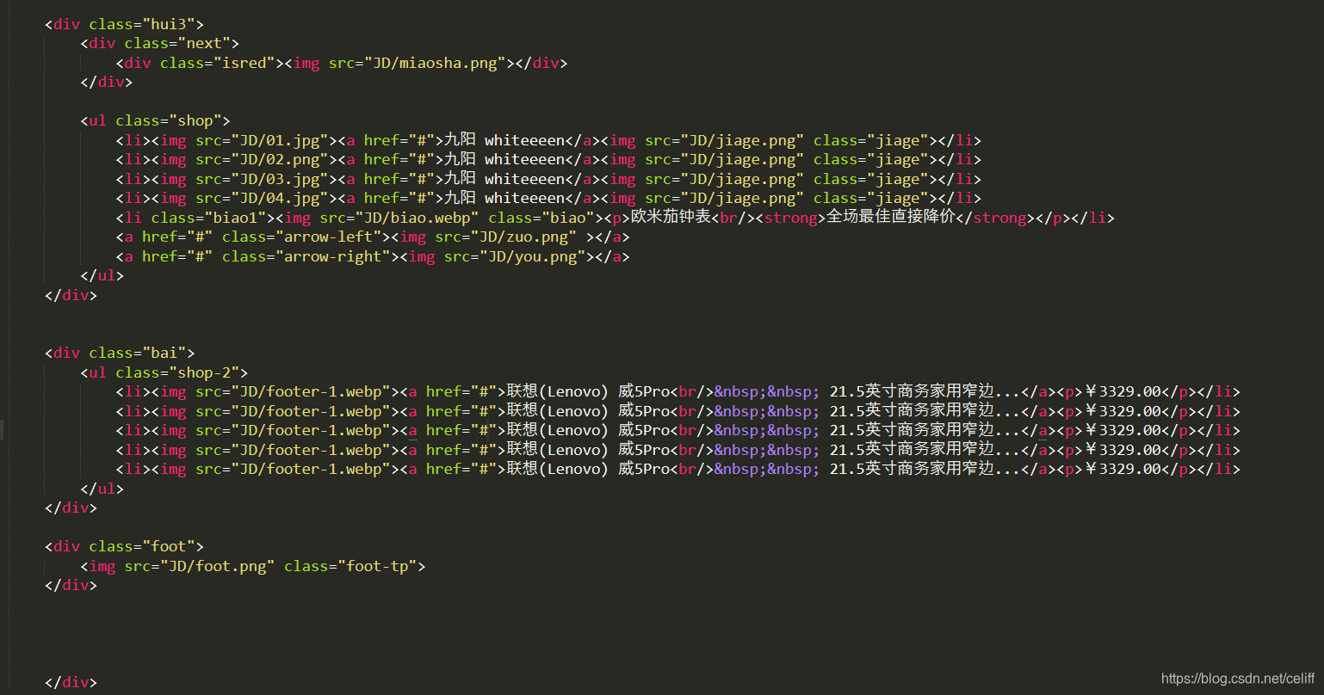Click "九阳 whiteeeen" text in the 03.jpg row
1324x695 pixels.
[504, 179]
